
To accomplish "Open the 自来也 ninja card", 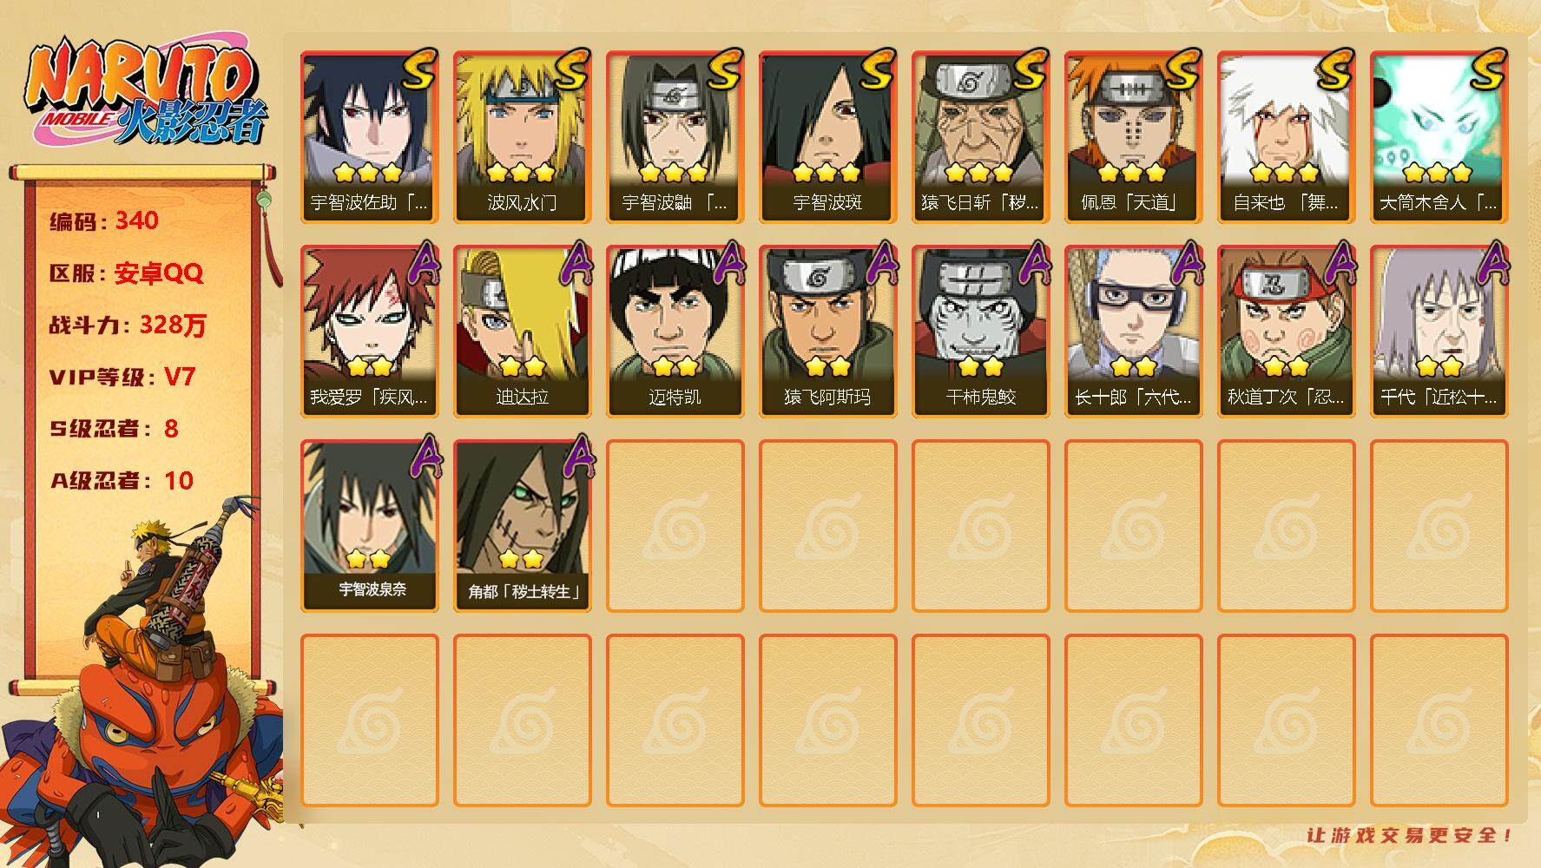I will pyautogui.click(x=1286, y=137).
